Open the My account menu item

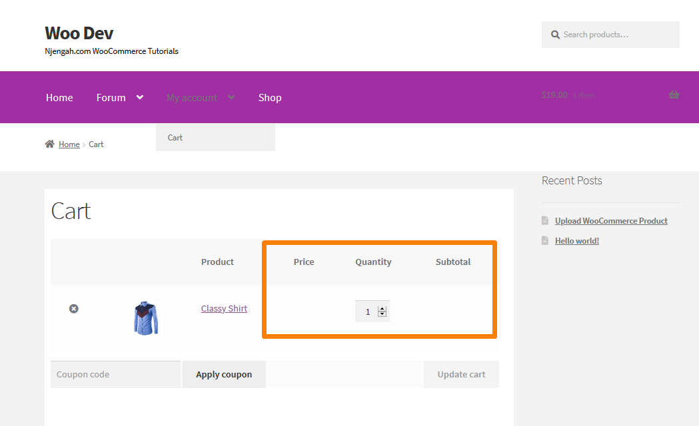point(192,97)
